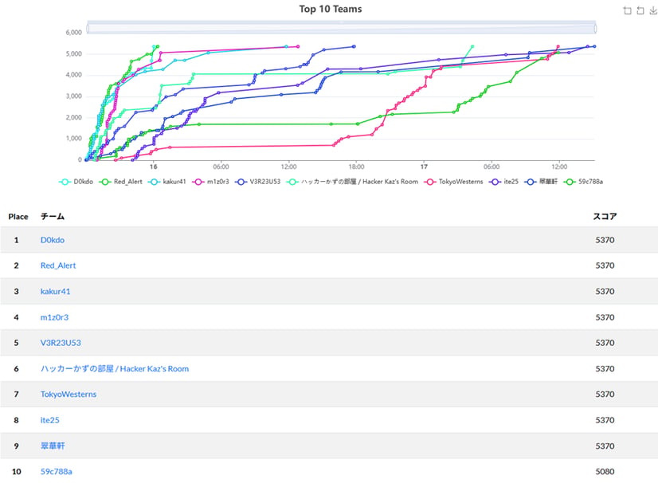Image resolution: width=658 pixels, height=483 pixels.
Task: Toggle m1z0r3 legend entry
Action: pos(210,182)
